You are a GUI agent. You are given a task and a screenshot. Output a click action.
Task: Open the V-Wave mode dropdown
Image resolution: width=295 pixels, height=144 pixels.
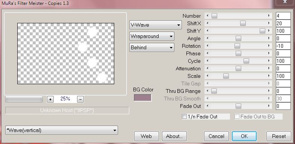coord(156,25)
